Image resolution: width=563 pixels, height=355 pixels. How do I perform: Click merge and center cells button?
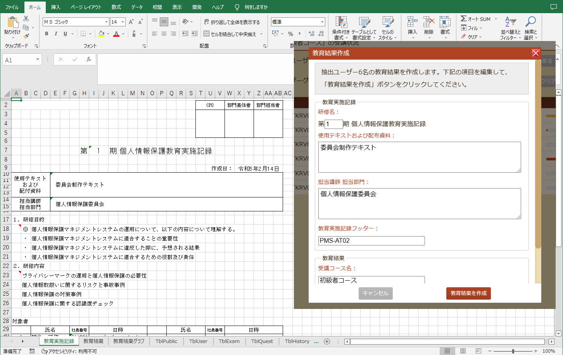pos(230,34)
